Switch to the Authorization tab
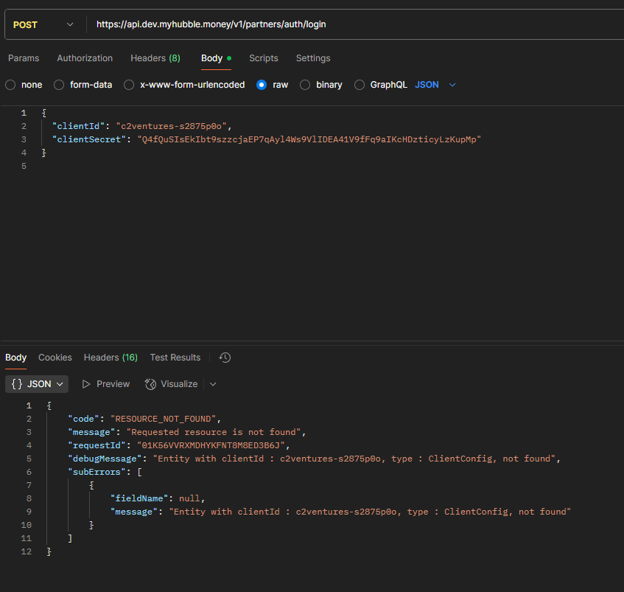The height and width of the screenshot is (592, 624). [85, 58]
